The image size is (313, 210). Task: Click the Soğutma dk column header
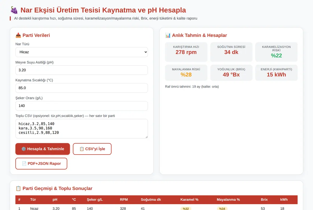click(x=151, y=200)
